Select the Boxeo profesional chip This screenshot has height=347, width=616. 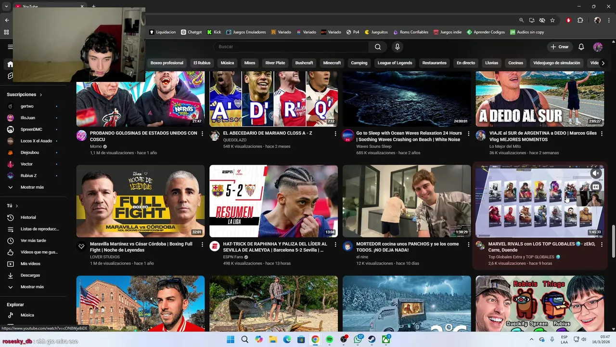coord(167,63)
